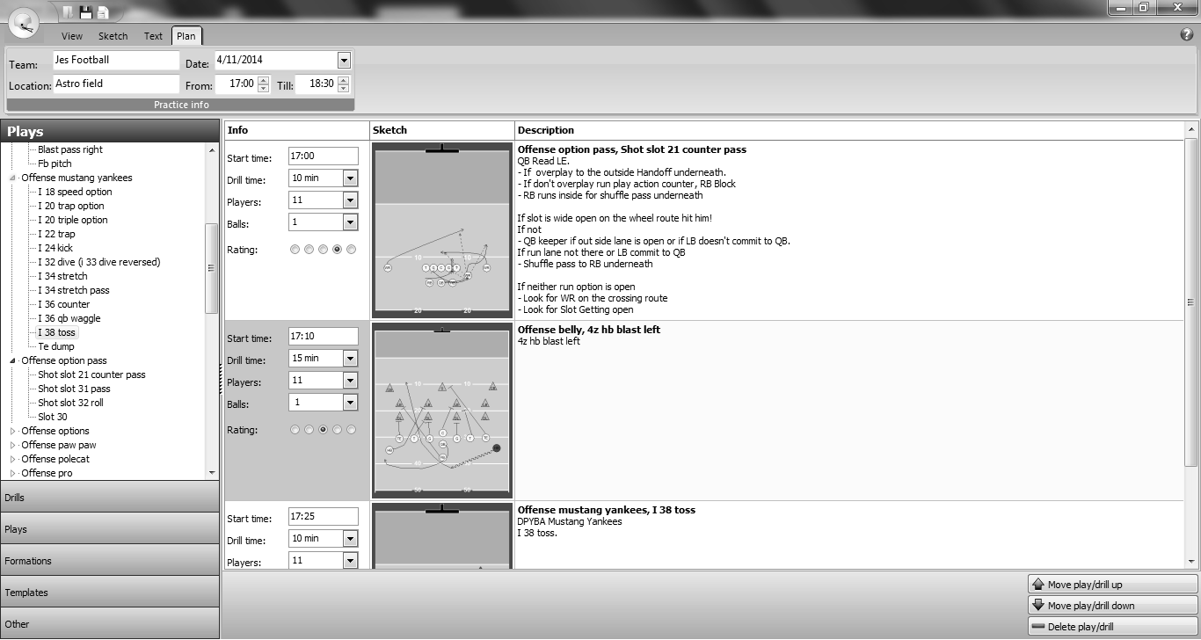Open Balls dropdown for 17:10 play

point(350,403)
